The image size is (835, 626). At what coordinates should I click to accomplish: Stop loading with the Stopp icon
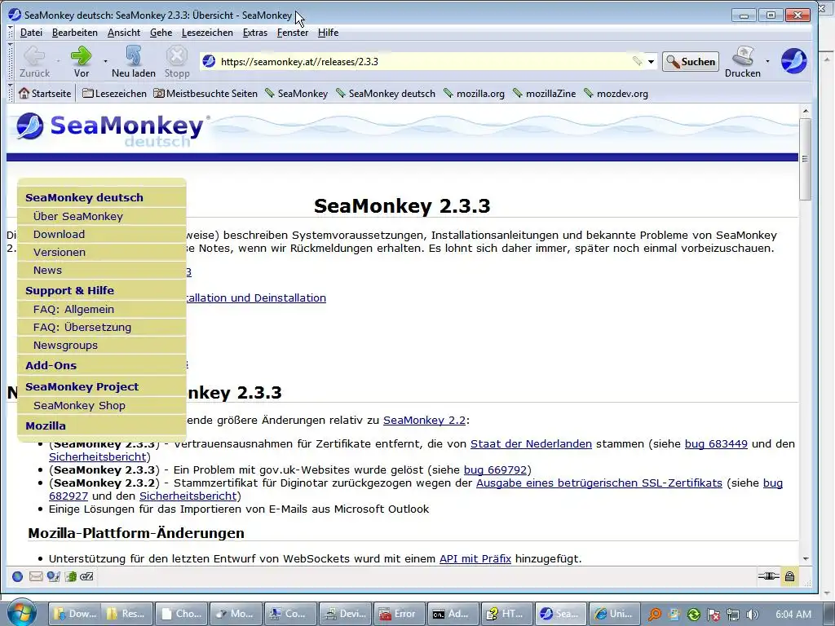(x=177, y=61)
